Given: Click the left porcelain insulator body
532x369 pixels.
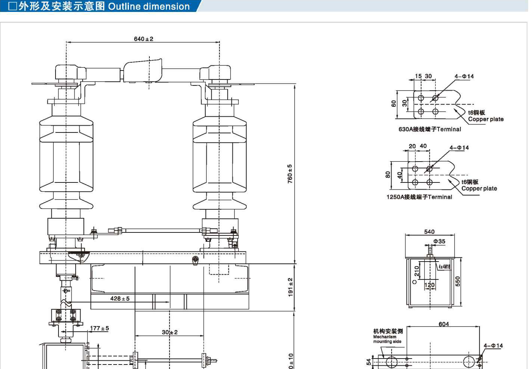Looking at the screenshot, I should click(x=66, y=160).
